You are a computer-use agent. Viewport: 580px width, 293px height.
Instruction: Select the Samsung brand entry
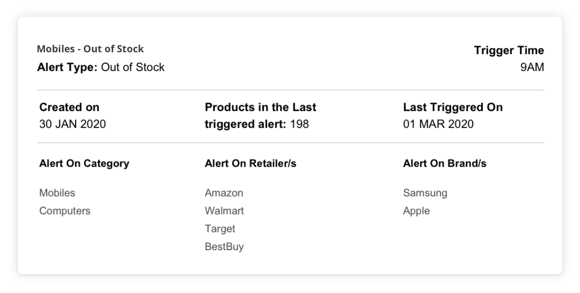pyautogui.click(x=425, y=193)
